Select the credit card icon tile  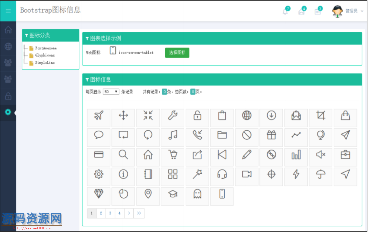coord(99,157)
